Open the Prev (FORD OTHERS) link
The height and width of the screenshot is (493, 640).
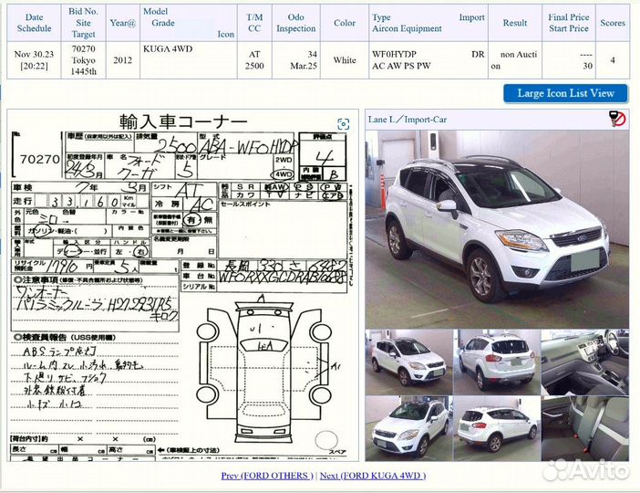pos(267,476)
